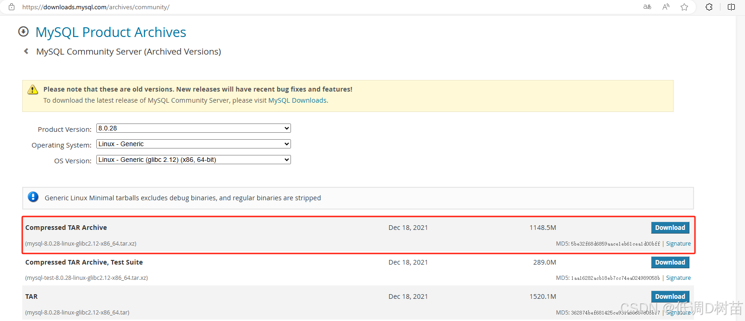Click the MySQL Product Archives heading
The image size is (745, 321).
point(111,32)
